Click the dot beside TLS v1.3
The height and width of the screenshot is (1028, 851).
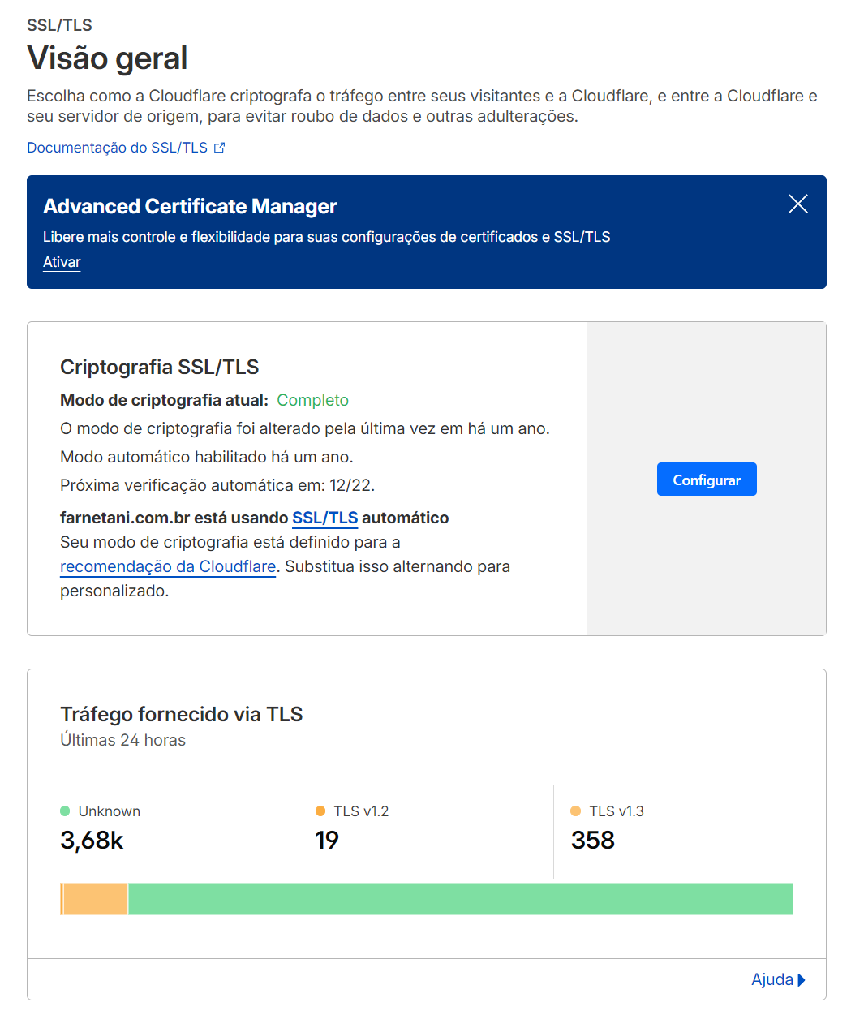(x=576, y=811)
